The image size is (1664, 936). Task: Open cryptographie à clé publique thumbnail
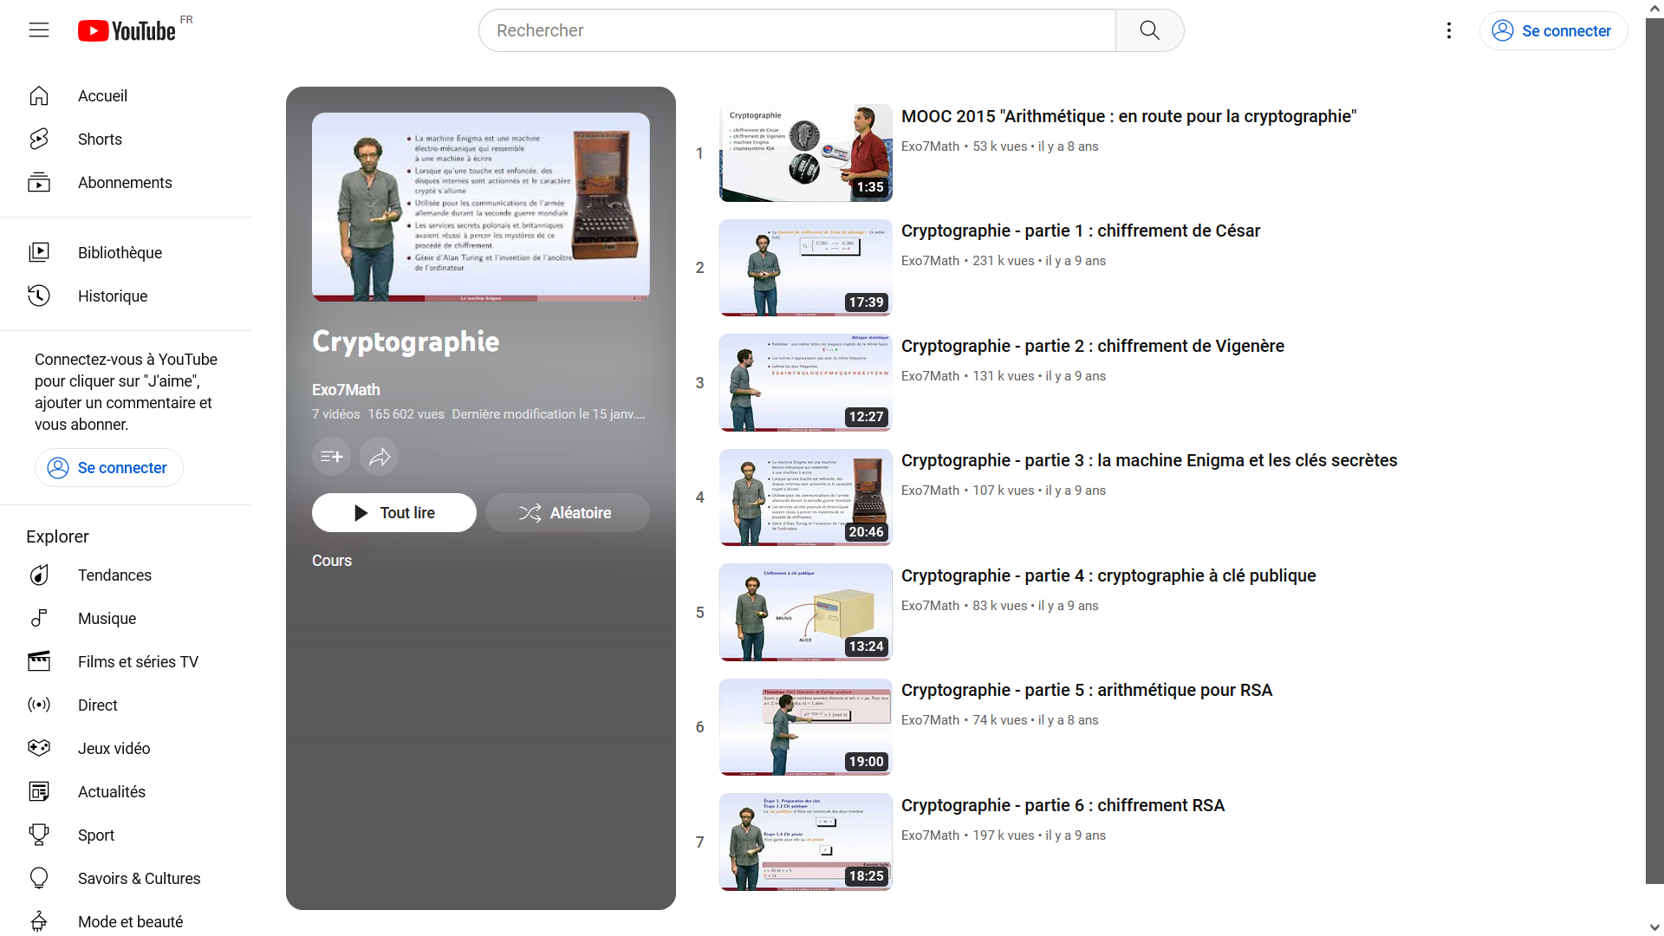pyautogui.click(x=806, y=612)
